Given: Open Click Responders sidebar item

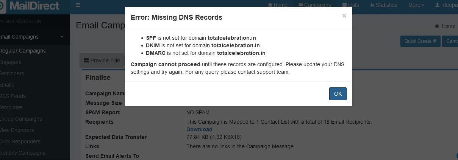Looking at the screenshot, I should coord(20,141).
